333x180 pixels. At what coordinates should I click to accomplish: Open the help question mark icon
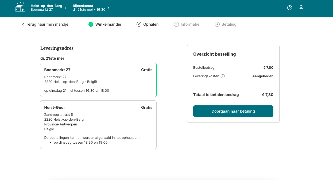[x=289, y=8]
